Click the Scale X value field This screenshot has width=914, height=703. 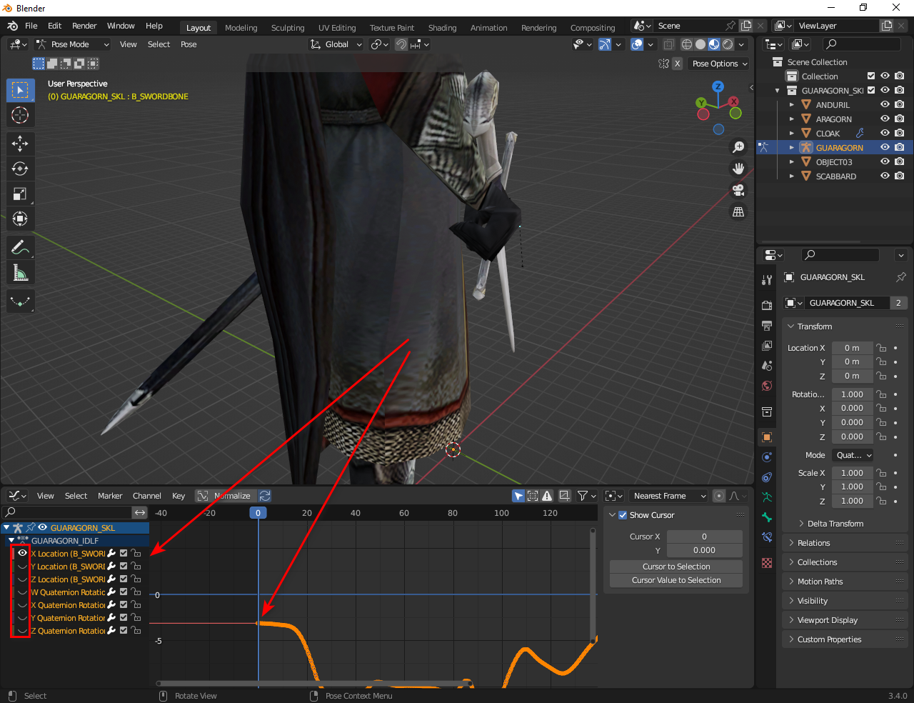(851, 473)
